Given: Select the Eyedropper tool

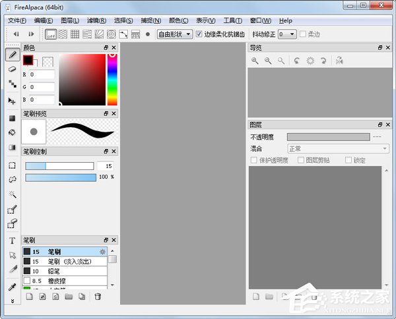Looking at the screenshot, I should [12, 287].
